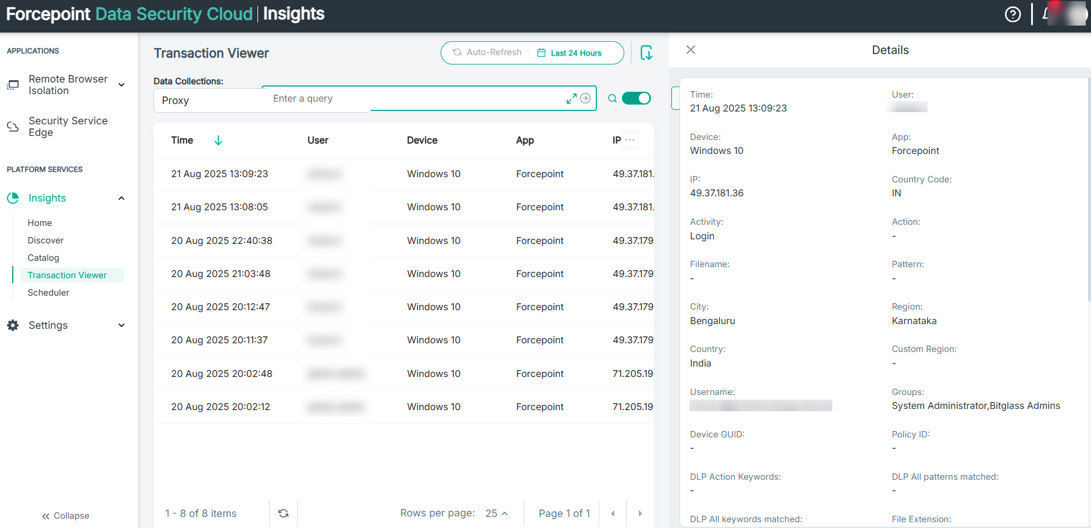The image size is (1091, 528).
Task: Collapse the Insights section
Action: pyautogui.click(x=121, y=198)
